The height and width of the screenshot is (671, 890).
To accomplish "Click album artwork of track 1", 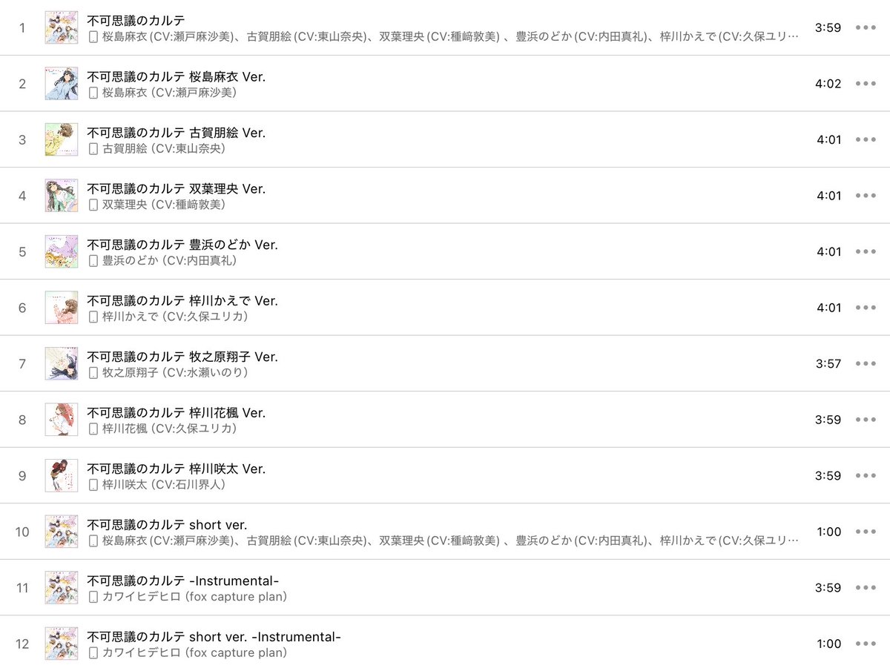I will (x=62, y=27).
